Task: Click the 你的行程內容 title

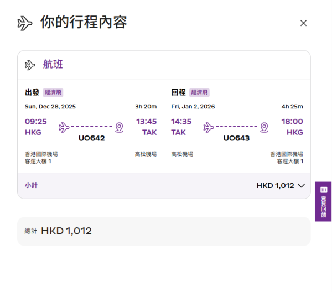Action: [84, 22]
